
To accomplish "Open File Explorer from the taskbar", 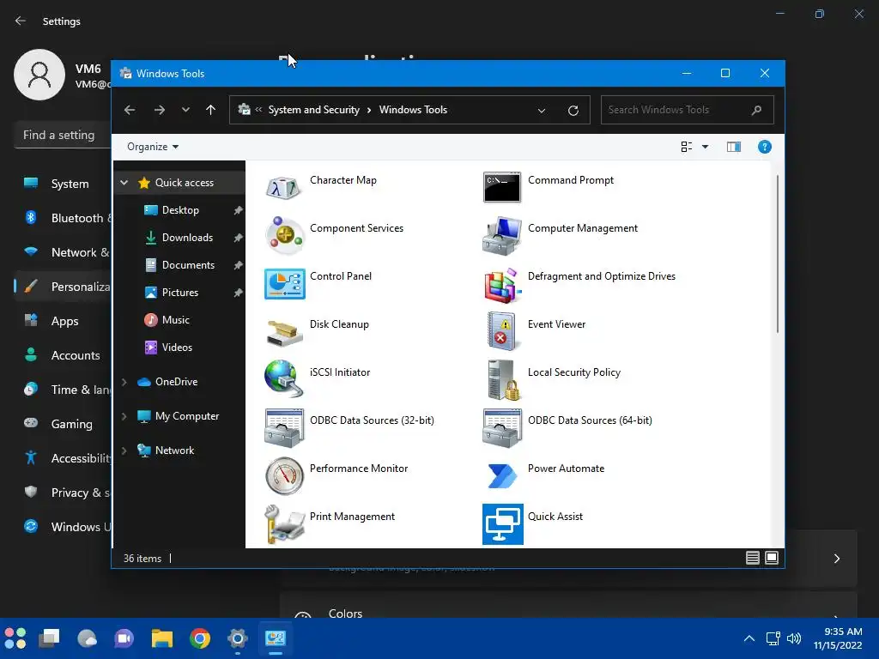I will 162,638.
